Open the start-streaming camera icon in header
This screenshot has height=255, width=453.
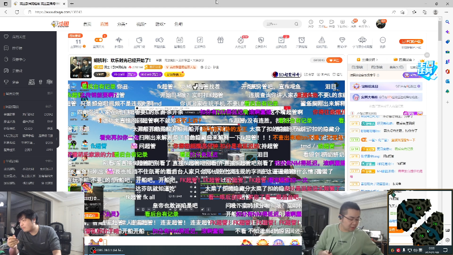tap(332, 22)
